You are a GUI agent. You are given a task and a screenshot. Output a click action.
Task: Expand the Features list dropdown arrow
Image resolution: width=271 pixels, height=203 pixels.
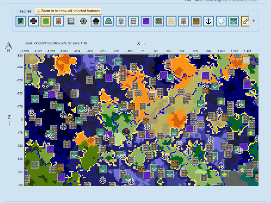pos(254,21)
